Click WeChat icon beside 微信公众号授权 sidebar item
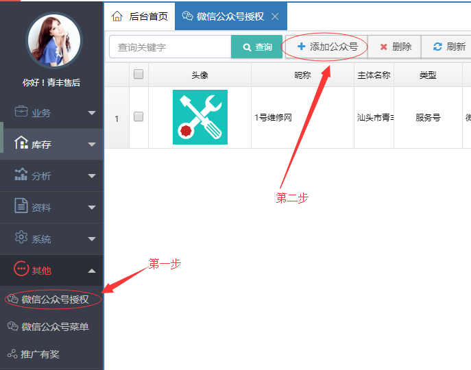This screenshot has width=471, height=370. tap(12, 299)
